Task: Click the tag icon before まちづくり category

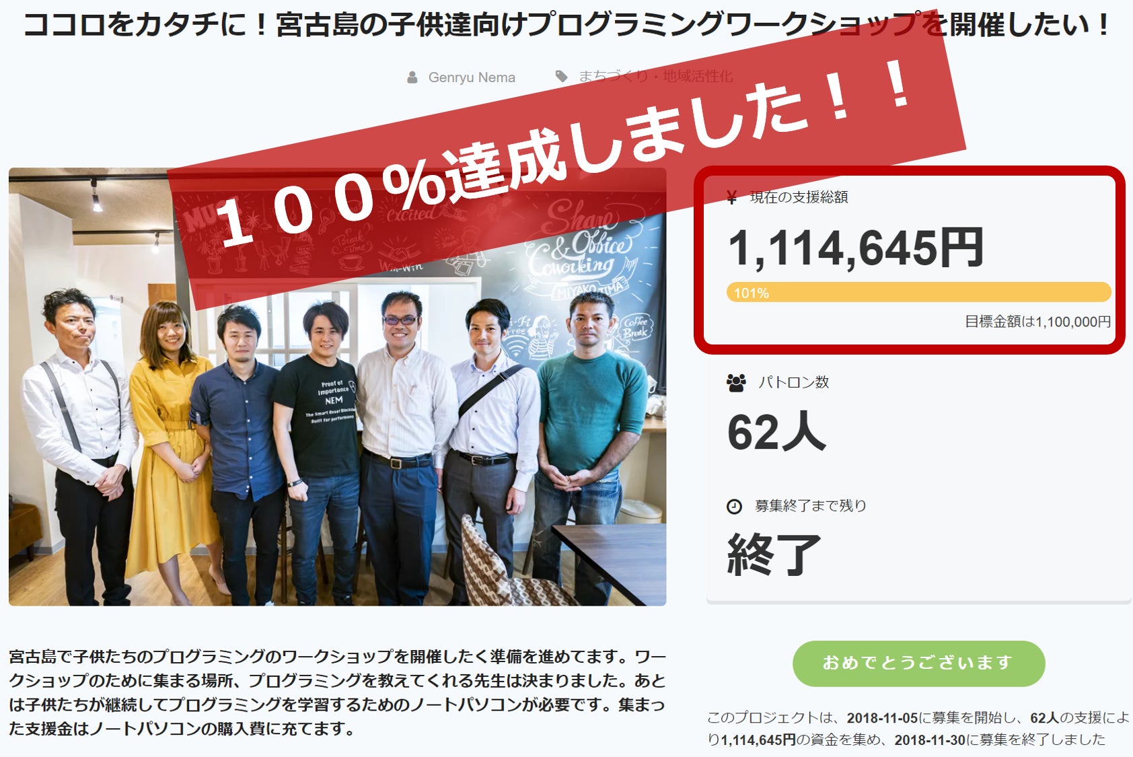Action: pos(561,76)
